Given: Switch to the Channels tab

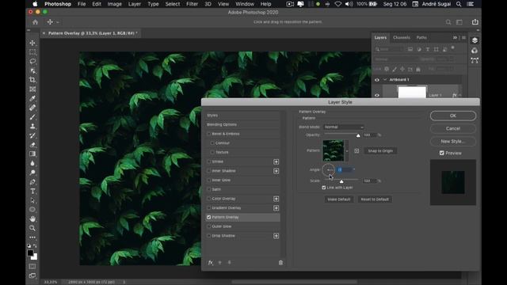Looking at the screenshot, I should [x=402, y=37].
